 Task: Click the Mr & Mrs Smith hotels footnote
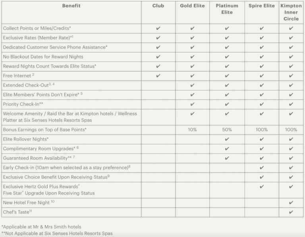[42, 227]
